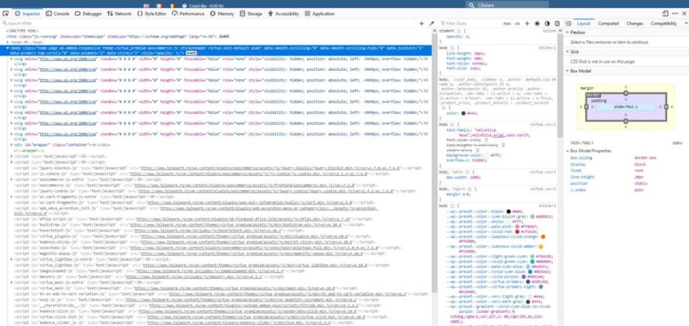Open the Inspector panel tab

27,14
